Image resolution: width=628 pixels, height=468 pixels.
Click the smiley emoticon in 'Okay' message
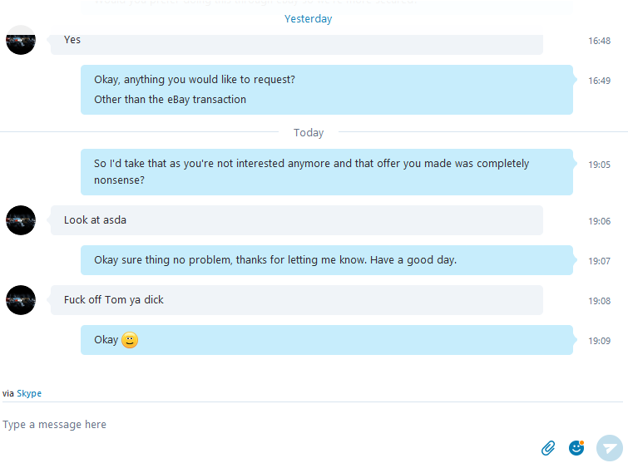coord(130,340)
